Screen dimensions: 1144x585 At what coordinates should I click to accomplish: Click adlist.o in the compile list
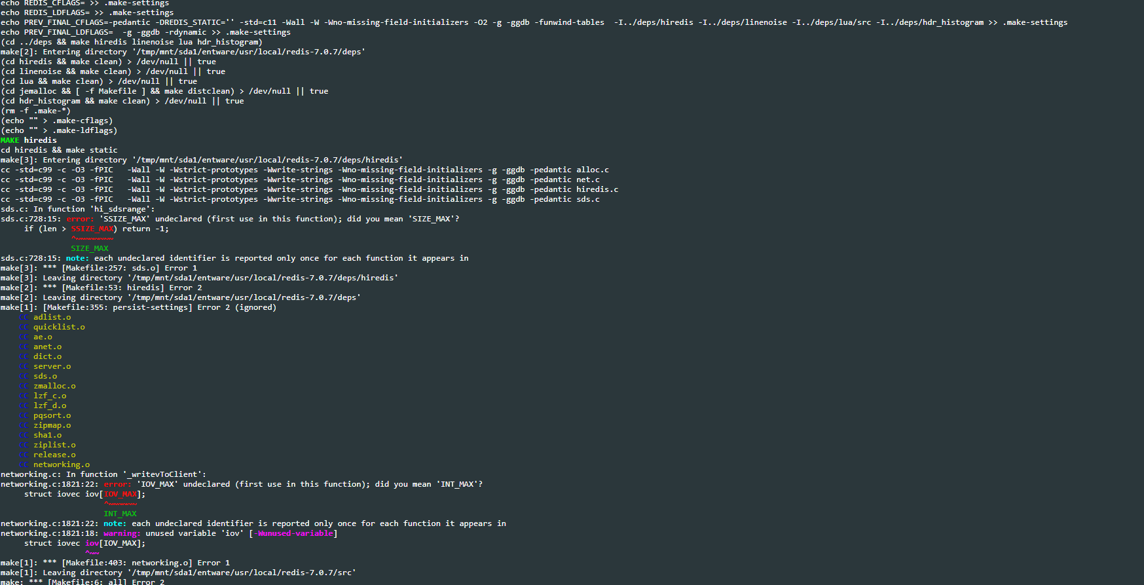(x=52, y=317)
